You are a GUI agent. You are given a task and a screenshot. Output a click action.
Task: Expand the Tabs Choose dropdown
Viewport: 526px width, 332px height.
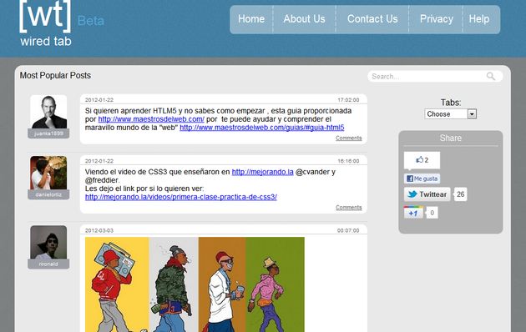coord(451,114)
